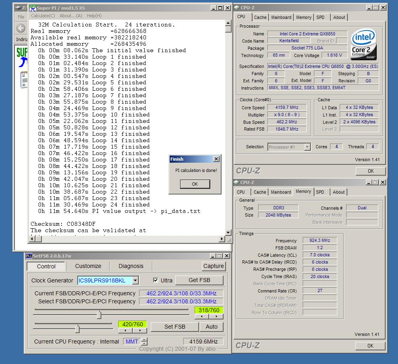Click Super PI vertical scrollbar up arrow
398x364 pixels.
(228, 23)
